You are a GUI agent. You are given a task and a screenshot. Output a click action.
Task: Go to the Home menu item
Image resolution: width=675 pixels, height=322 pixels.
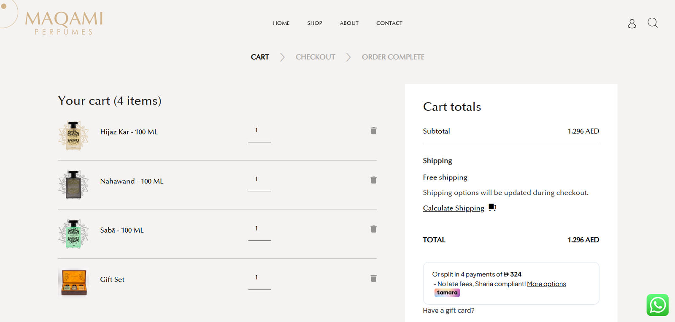tap(281, 23)
